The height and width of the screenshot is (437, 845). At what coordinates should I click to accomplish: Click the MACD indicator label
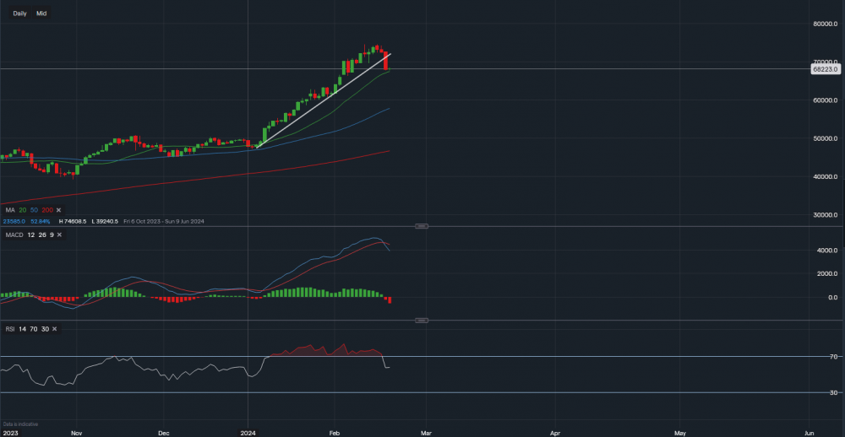tap(14, 235)
